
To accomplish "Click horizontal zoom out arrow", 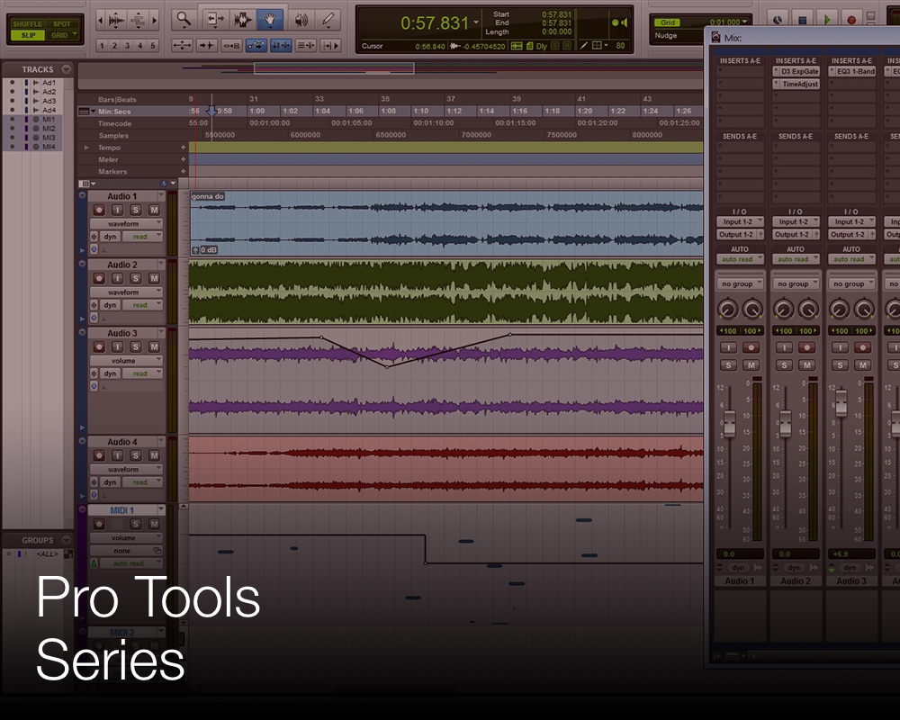I will [101, 21].
